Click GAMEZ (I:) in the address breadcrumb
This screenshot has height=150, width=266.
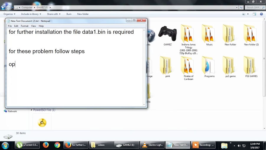42,7
